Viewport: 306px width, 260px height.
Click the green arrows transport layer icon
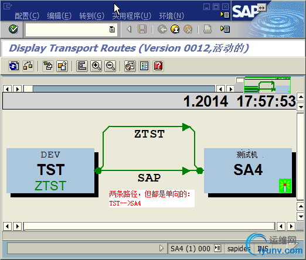pos(48,66)
